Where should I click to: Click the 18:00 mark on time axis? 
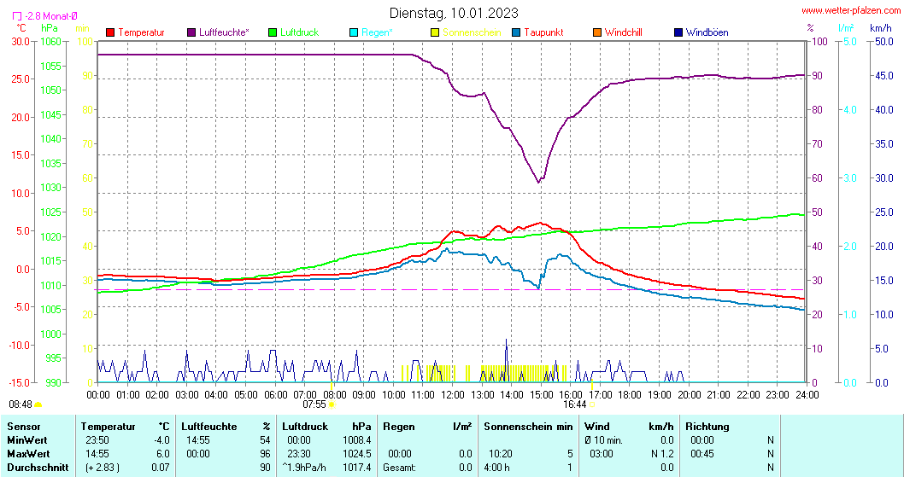point(630,394)
